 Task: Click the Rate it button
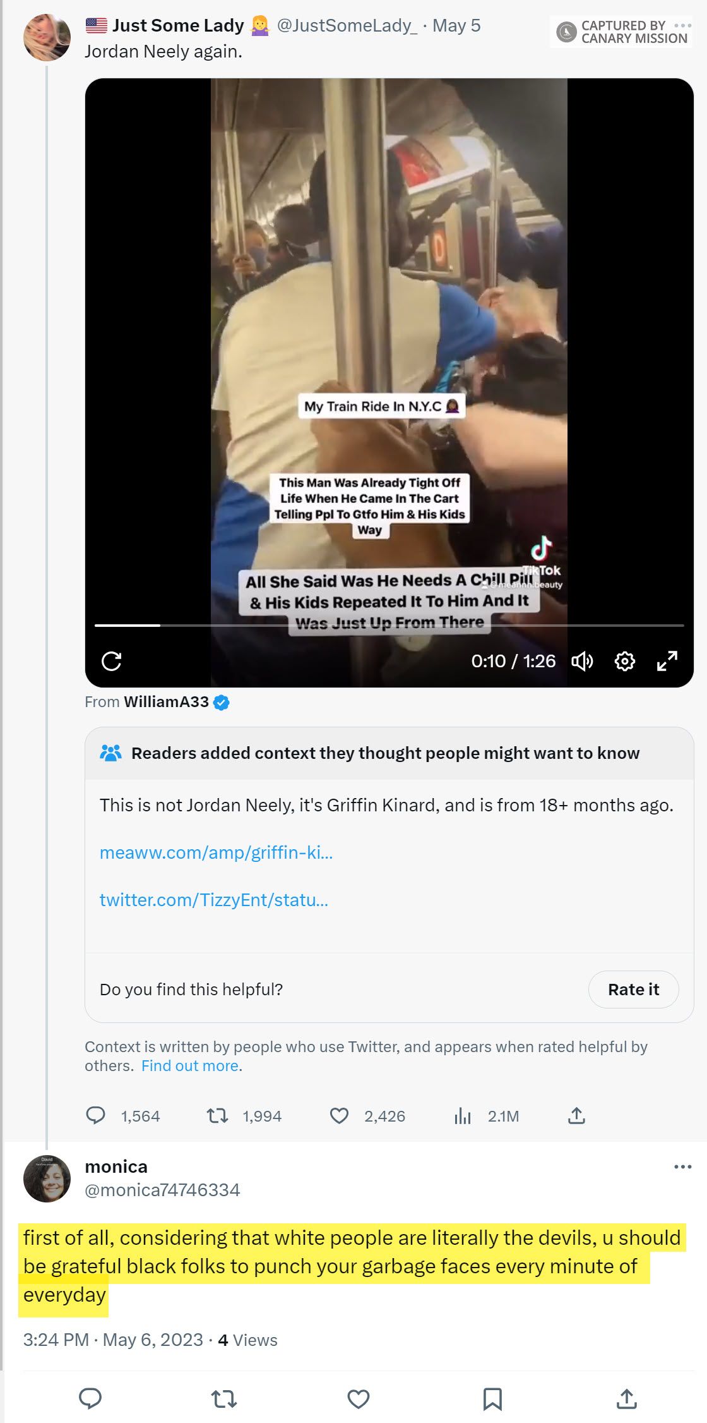tap(633, 989)
